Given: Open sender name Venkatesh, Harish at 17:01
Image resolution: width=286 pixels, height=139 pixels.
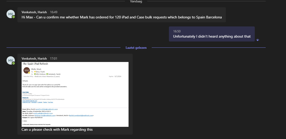Looking at the screenshot, I should (34, 59).
